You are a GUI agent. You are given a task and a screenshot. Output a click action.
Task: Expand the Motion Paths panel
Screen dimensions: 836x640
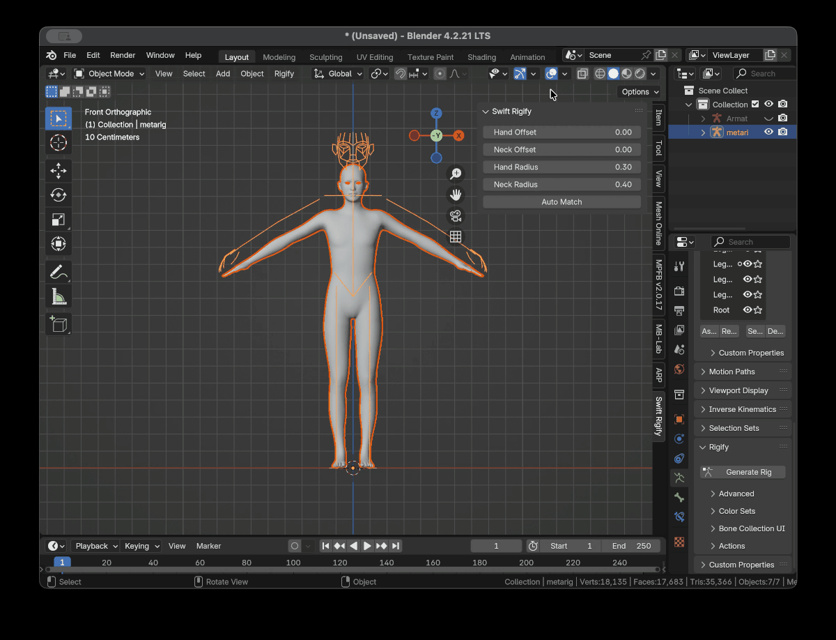(x=743, y=372)
